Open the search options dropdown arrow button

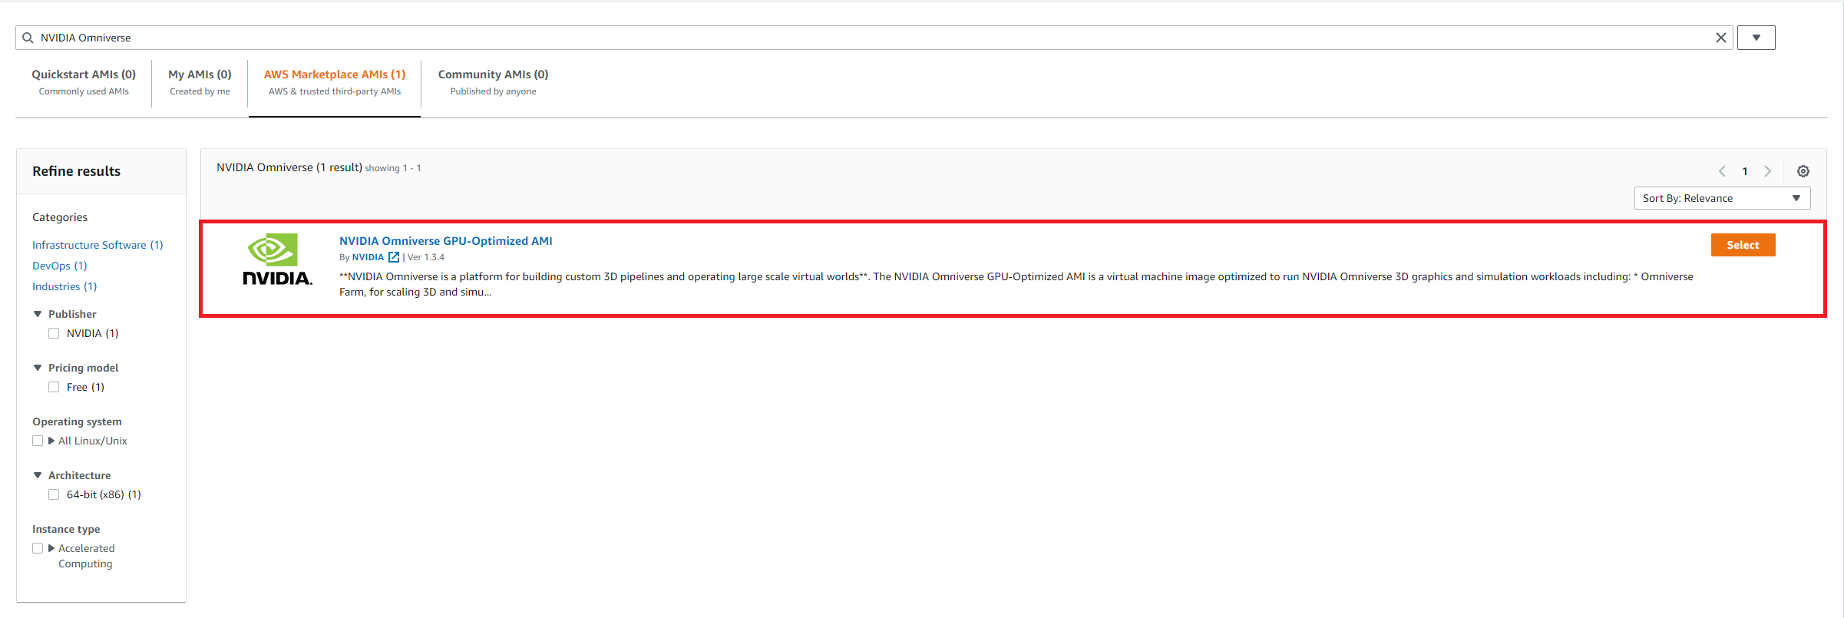[1756, 38]
